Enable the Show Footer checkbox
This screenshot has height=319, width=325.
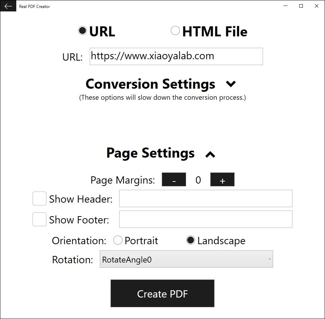(39, 219)
